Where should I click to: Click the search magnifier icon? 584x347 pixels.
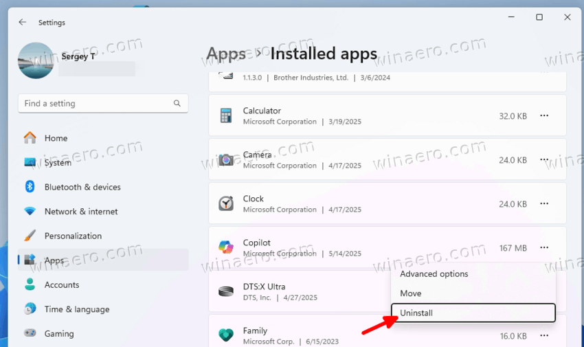click(177, 104)
